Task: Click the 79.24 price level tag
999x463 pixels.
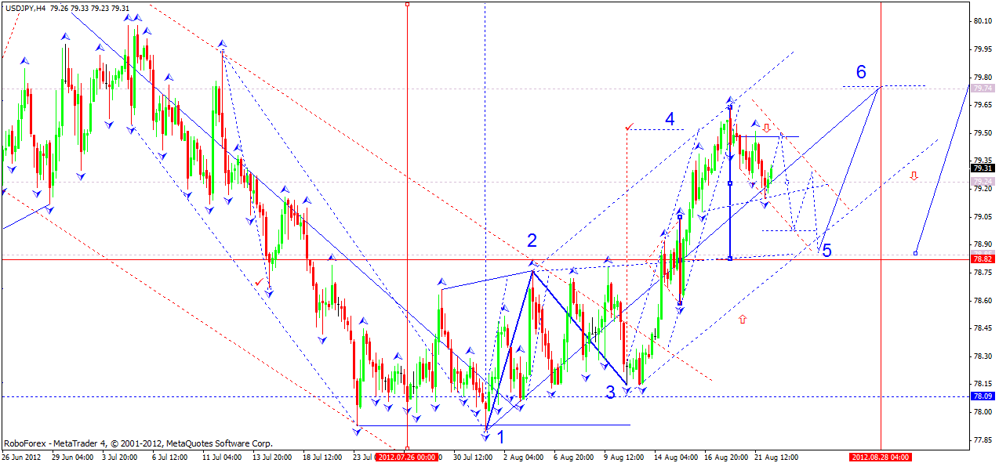Action: tap(983, 181)
